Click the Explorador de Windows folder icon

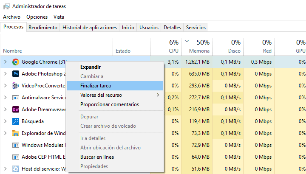(x=16, y=133)
